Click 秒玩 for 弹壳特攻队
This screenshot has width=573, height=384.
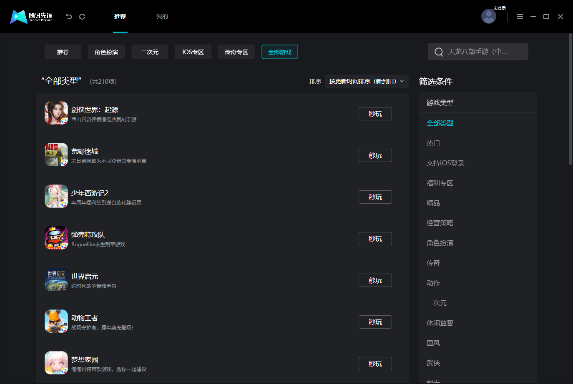point(375,239)
